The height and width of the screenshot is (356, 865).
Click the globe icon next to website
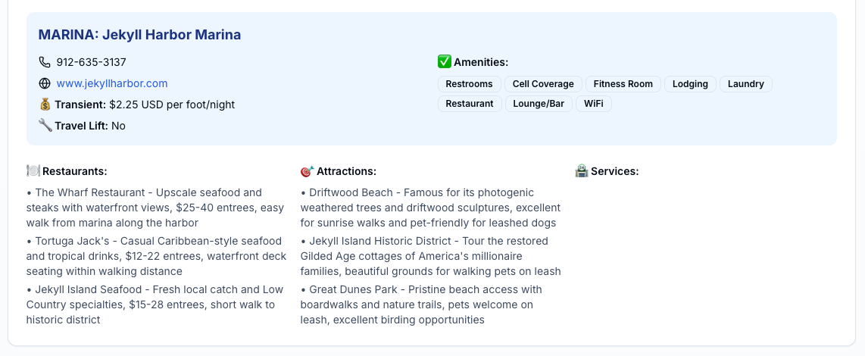pos(45,83)
